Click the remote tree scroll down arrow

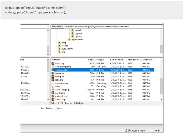[x=161, y=55]
